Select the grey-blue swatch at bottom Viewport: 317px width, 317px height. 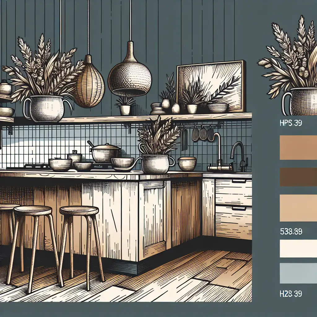(x=297, y=273)
